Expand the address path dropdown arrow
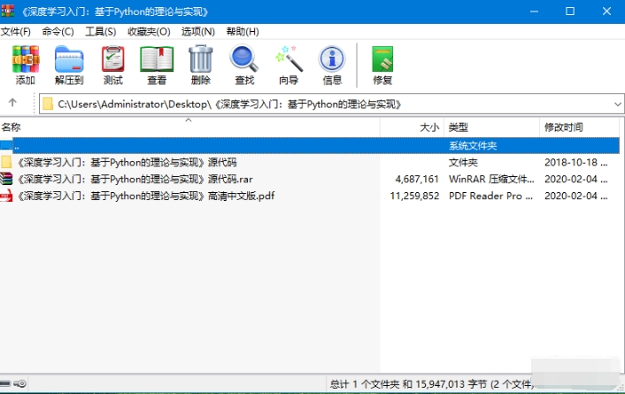The image size is (625, 394). [617, 104]
